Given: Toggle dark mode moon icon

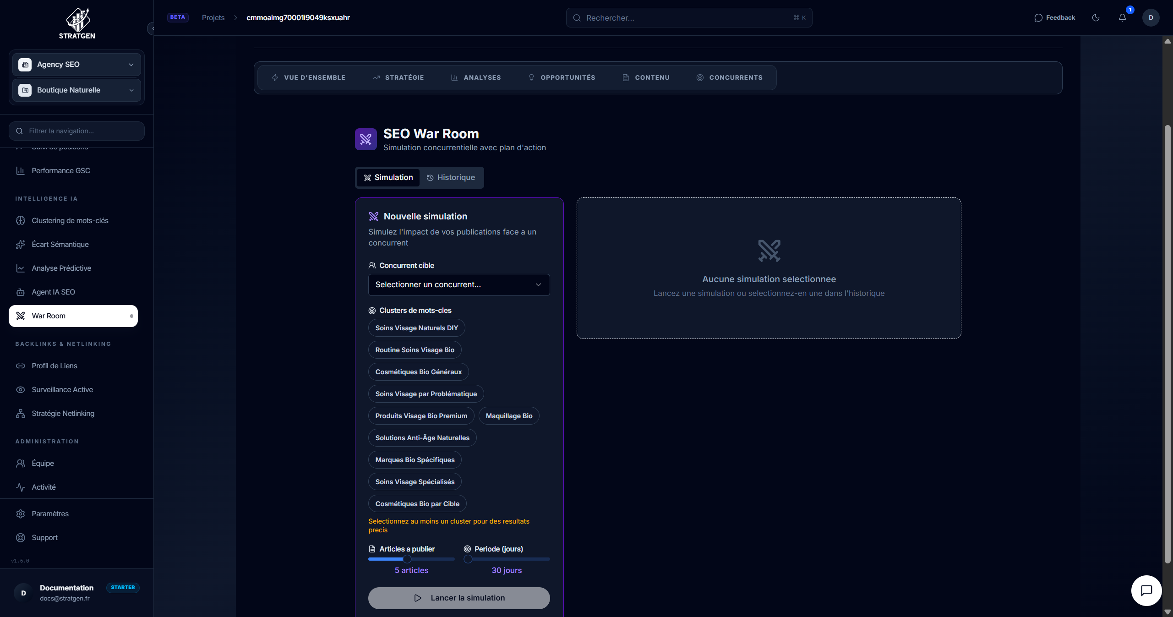Looking at the screenshot, I should click(x=1096, y=18).
